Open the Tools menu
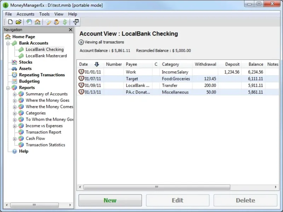The image size is (283, 212). (x=45, y=14)
